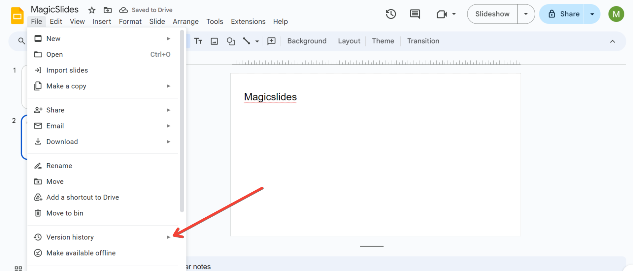Open the Transition panel
633x271 pixels.
pos(423,41)
